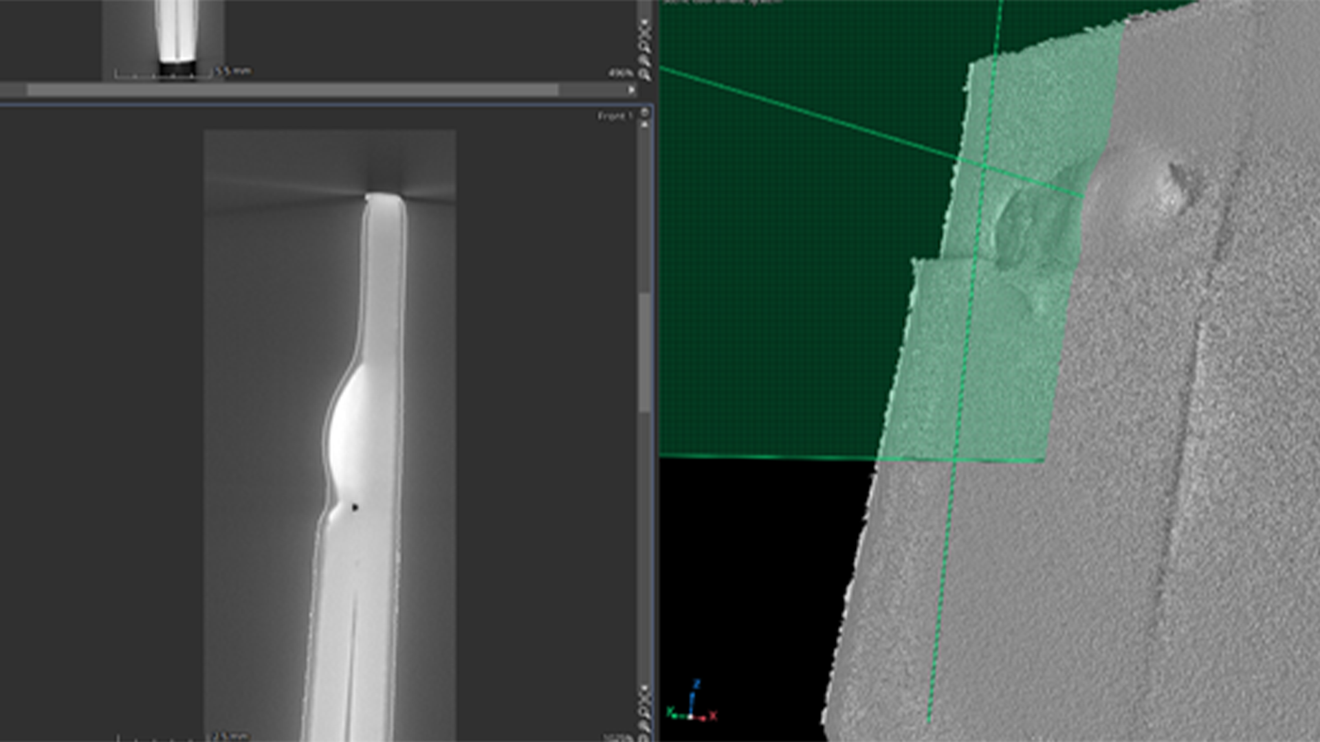Click round toggle button beside Front 1 label

click(x=644, y=113)
